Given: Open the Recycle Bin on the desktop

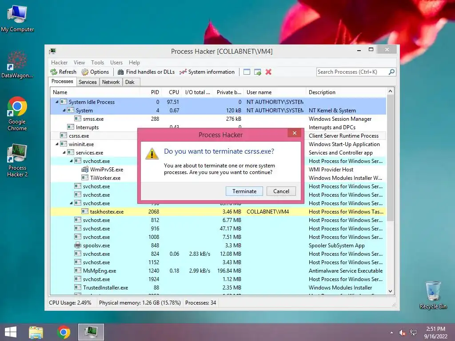Looking at the screenshot, I should tap(433, 295).
